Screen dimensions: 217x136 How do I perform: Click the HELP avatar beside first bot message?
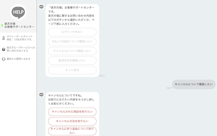pyautogui.click(x=41, y=7)
